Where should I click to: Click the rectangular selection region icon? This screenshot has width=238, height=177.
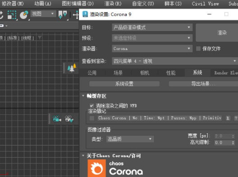(x=12, y=15)
